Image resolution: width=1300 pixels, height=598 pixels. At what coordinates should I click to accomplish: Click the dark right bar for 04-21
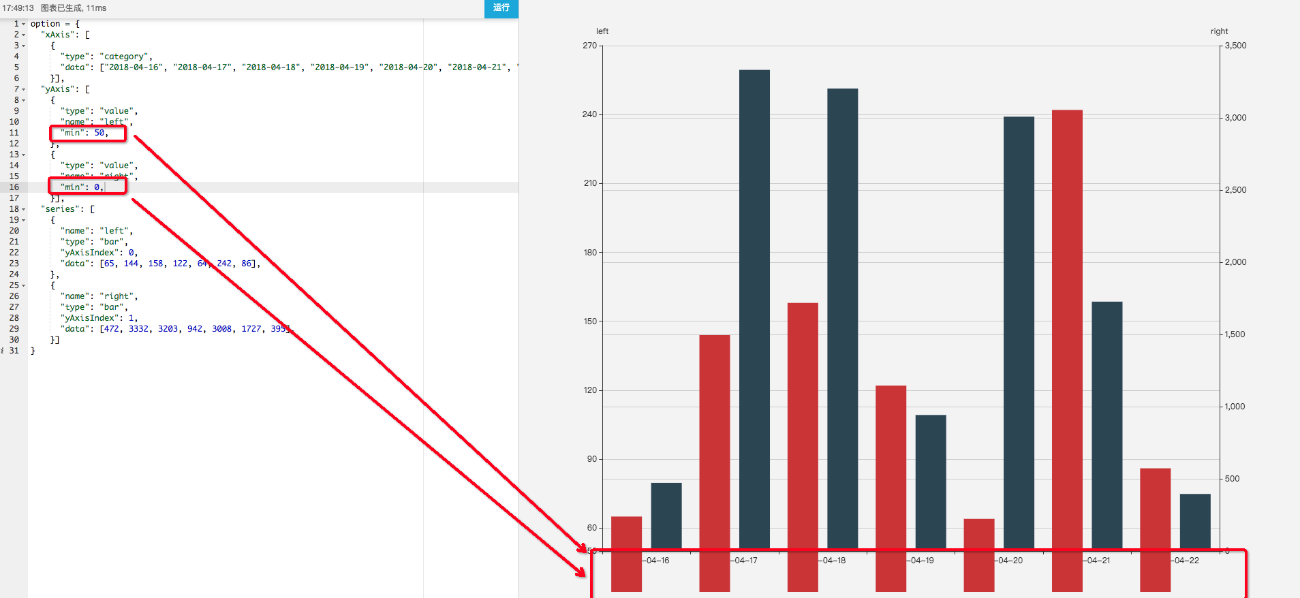coord(1107,425)
